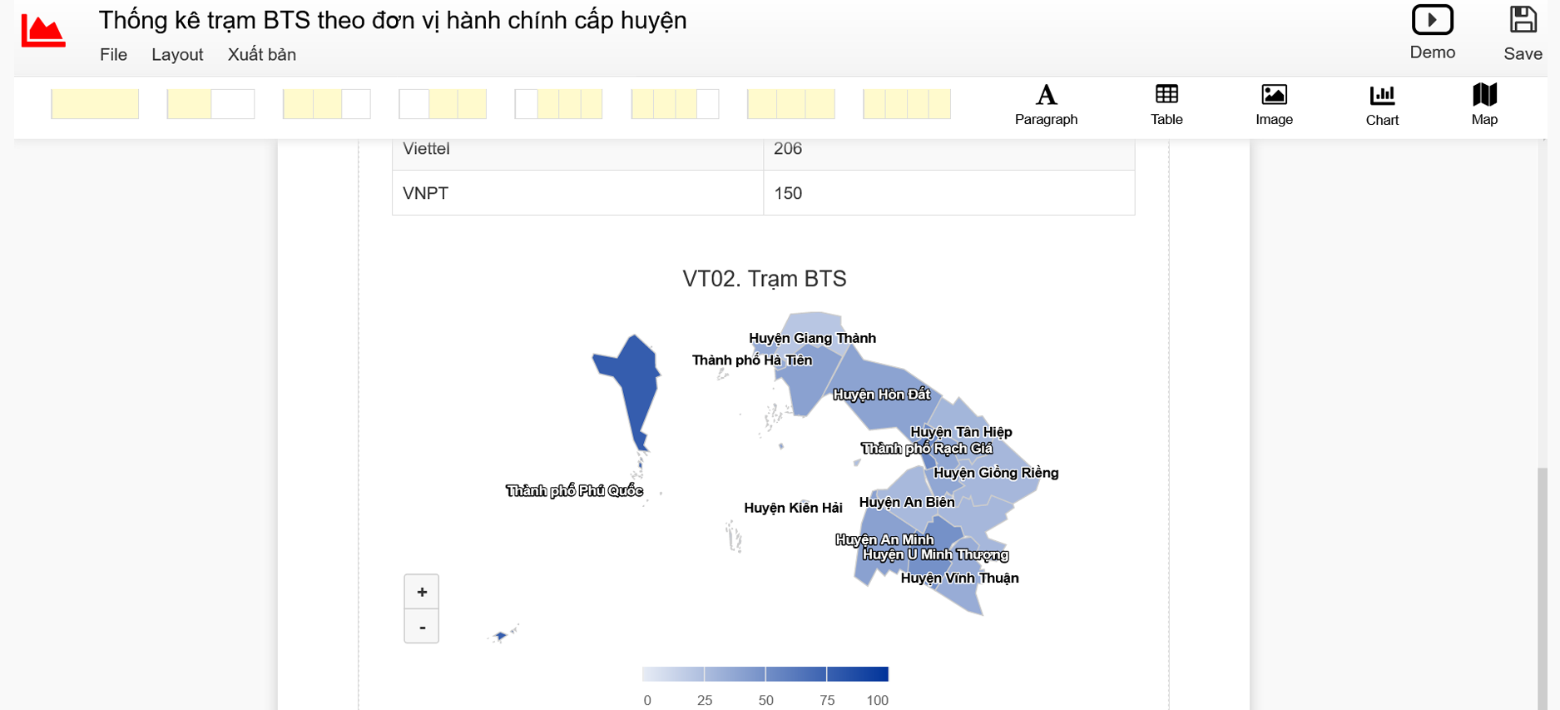The image size is (1560, 710).
Task: Add a Chart to the report
Action: point(1381,105)
